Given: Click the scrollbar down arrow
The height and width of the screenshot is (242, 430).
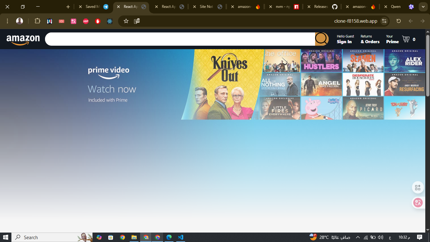Looking at the screenshot, I should click(428, 230).
